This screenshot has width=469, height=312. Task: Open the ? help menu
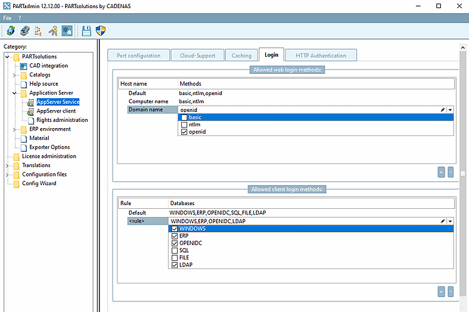[20, 18]
